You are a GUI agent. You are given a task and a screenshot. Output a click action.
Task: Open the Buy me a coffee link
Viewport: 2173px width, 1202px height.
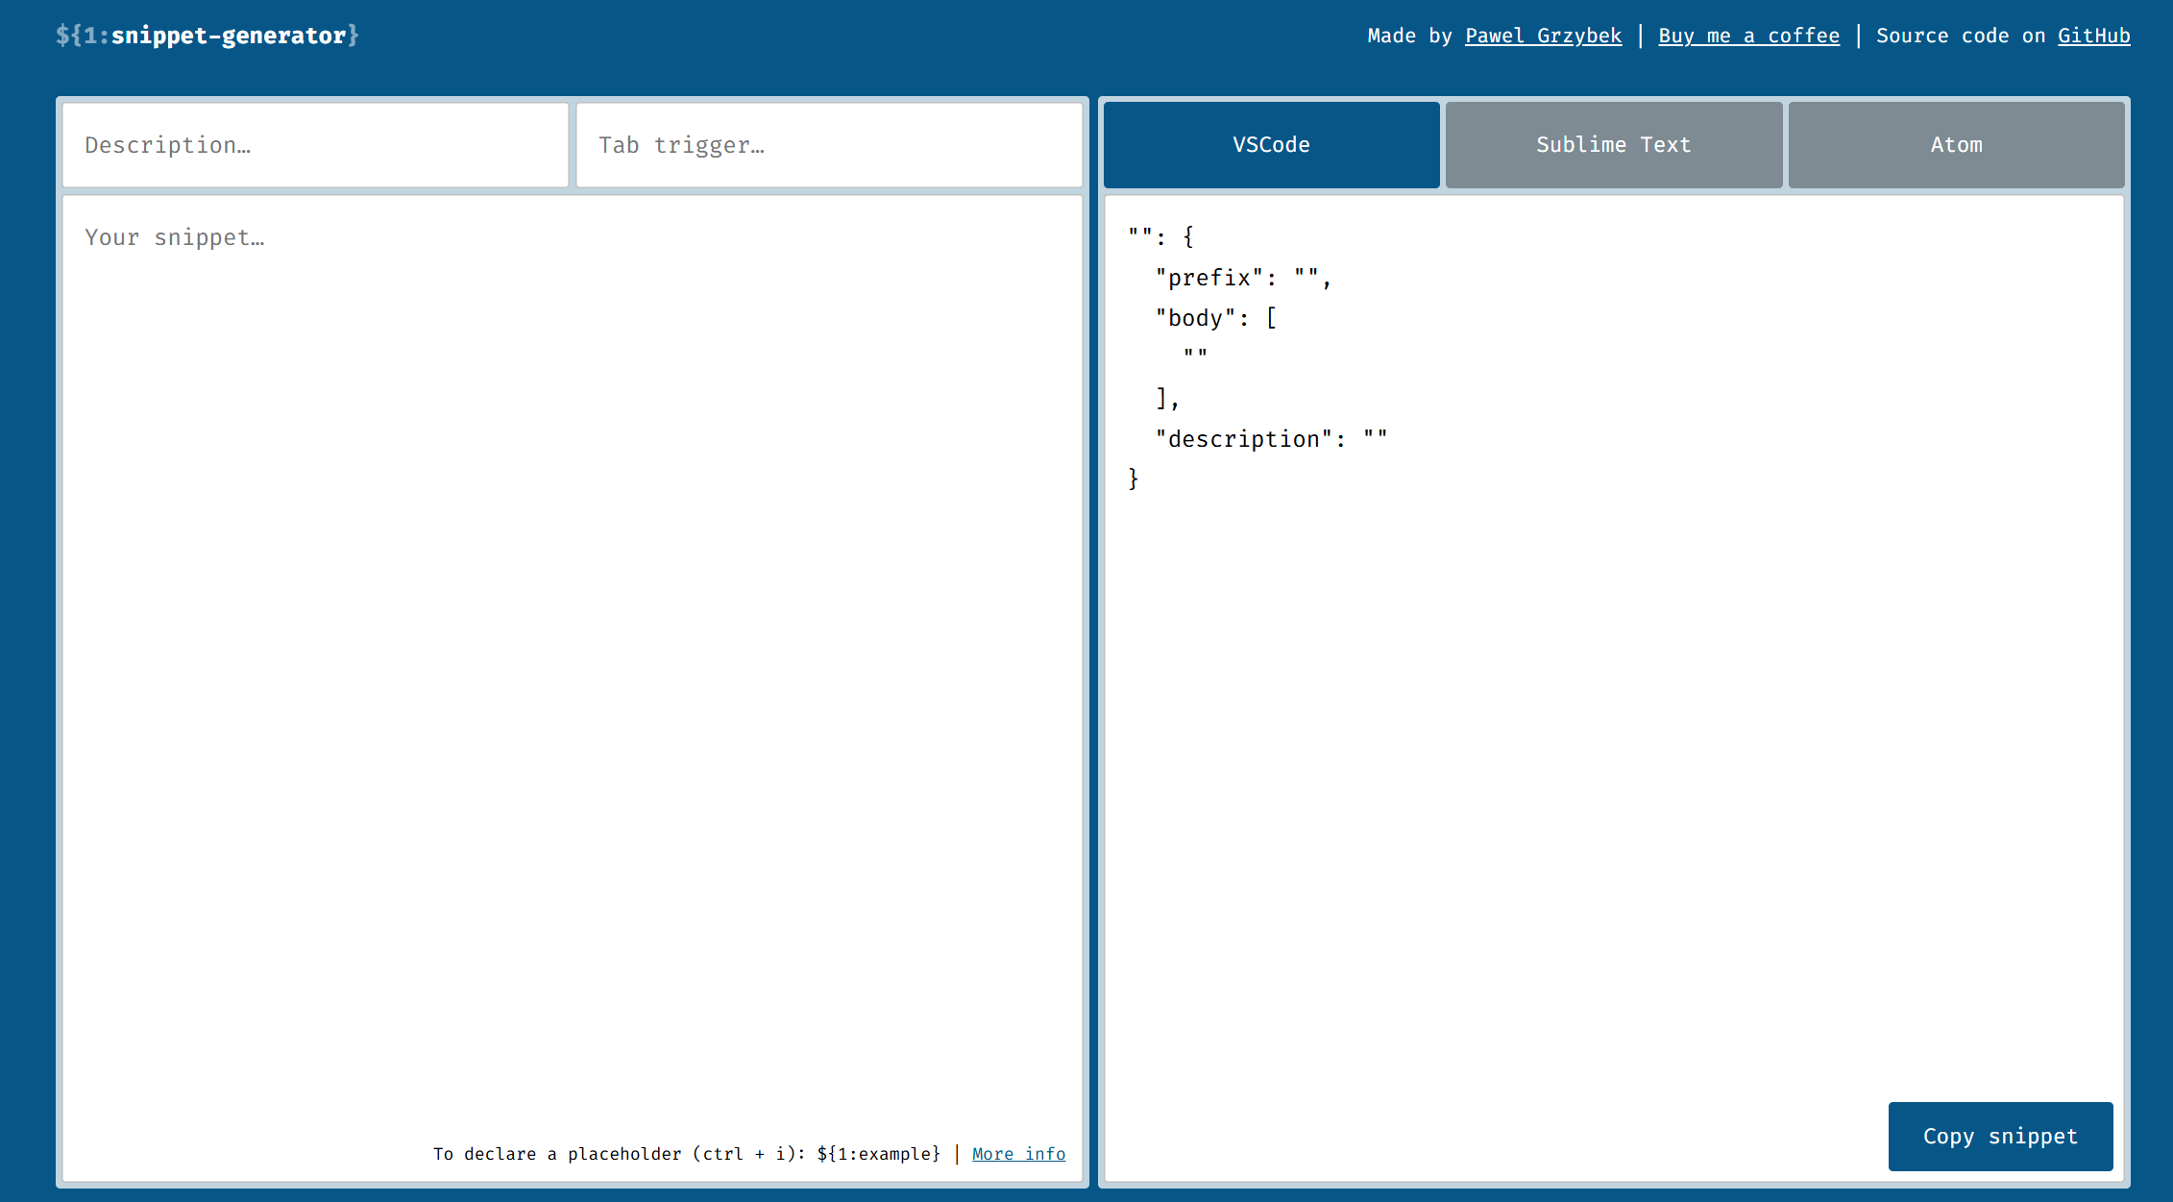click(x=1748, y=36)
